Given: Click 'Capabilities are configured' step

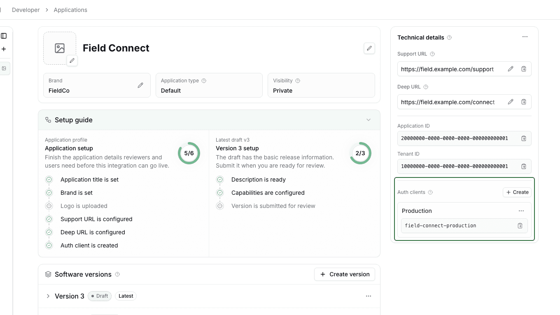Looking at the screenshot, I should click(x=268, y=193).
